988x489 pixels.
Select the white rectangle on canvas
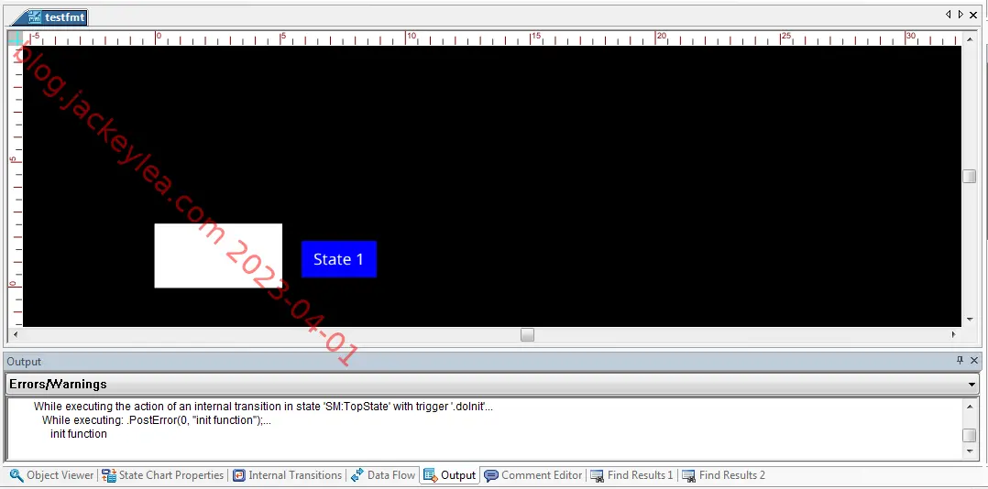pyautogui.click(x=218, y=255)
